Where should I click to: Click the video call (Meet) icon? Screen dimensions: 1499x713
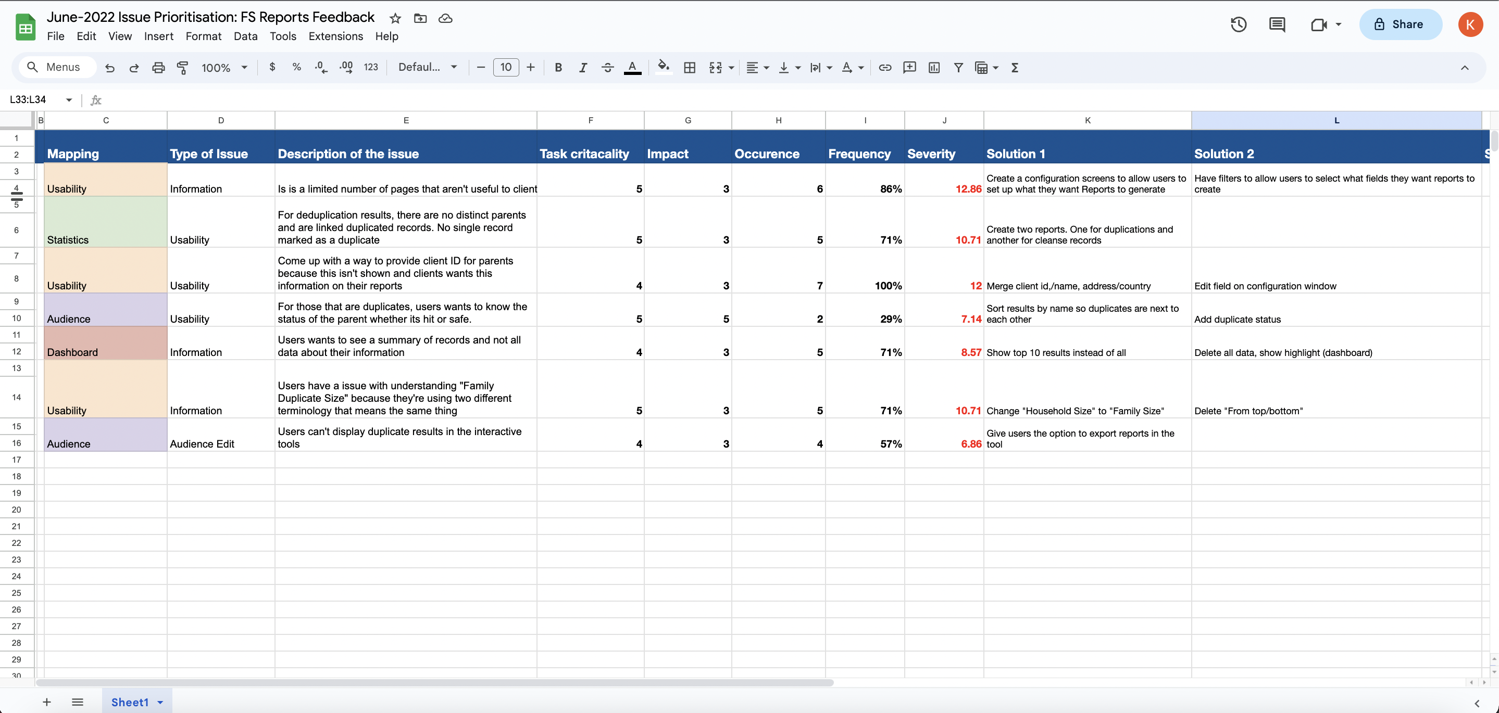point(1319,24)
